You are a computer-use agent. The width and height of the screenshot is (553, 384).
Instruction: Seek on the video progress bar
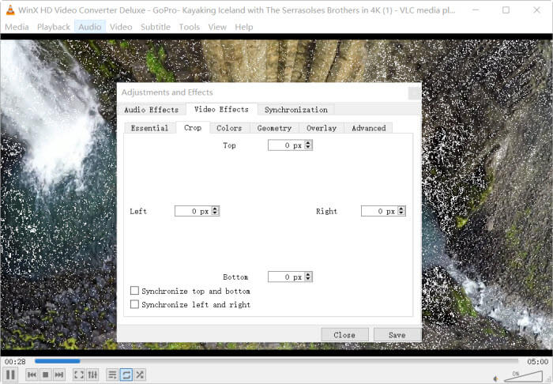click(x=276, y=361)
